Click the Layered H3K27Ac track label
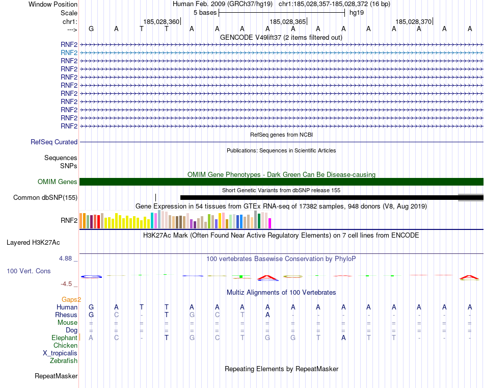The width and height of the screenshot is (484, 388). coord(33,243)
